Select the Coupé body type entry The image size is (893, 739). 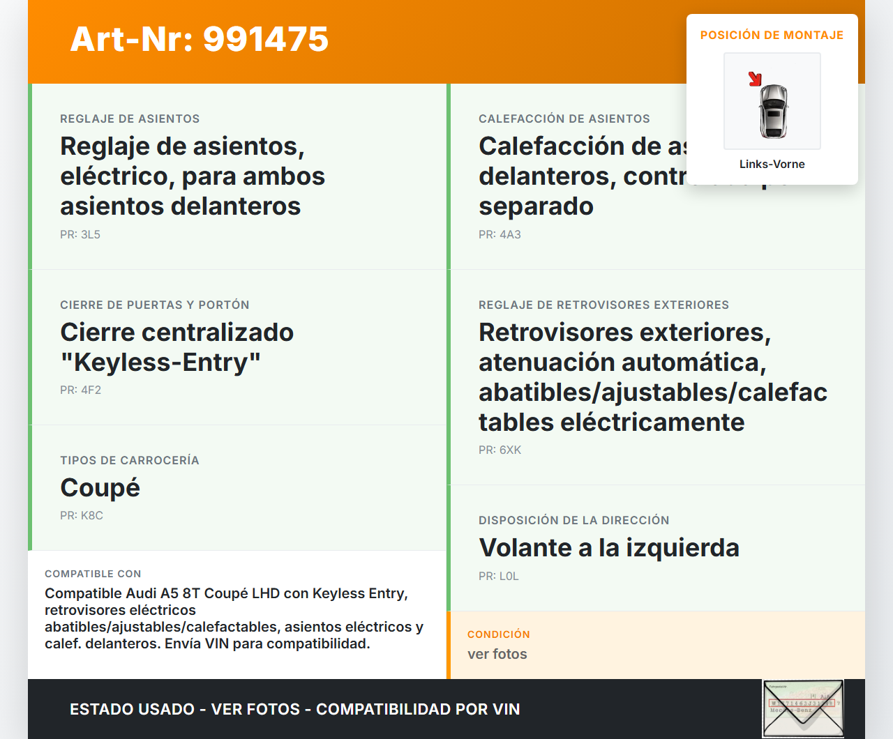click(100, 487)
